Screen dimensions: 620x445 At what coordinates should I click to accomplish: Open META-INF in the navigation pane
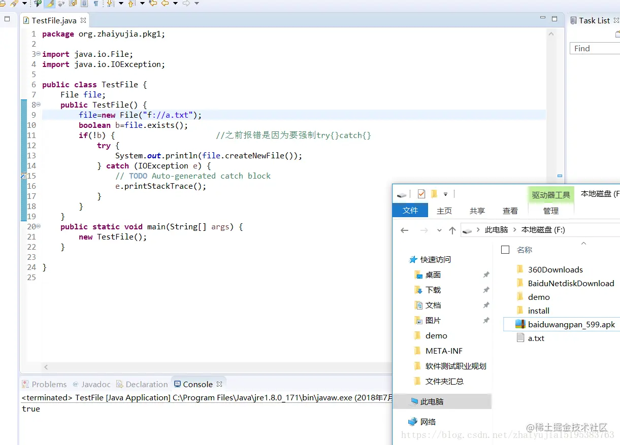443,351
